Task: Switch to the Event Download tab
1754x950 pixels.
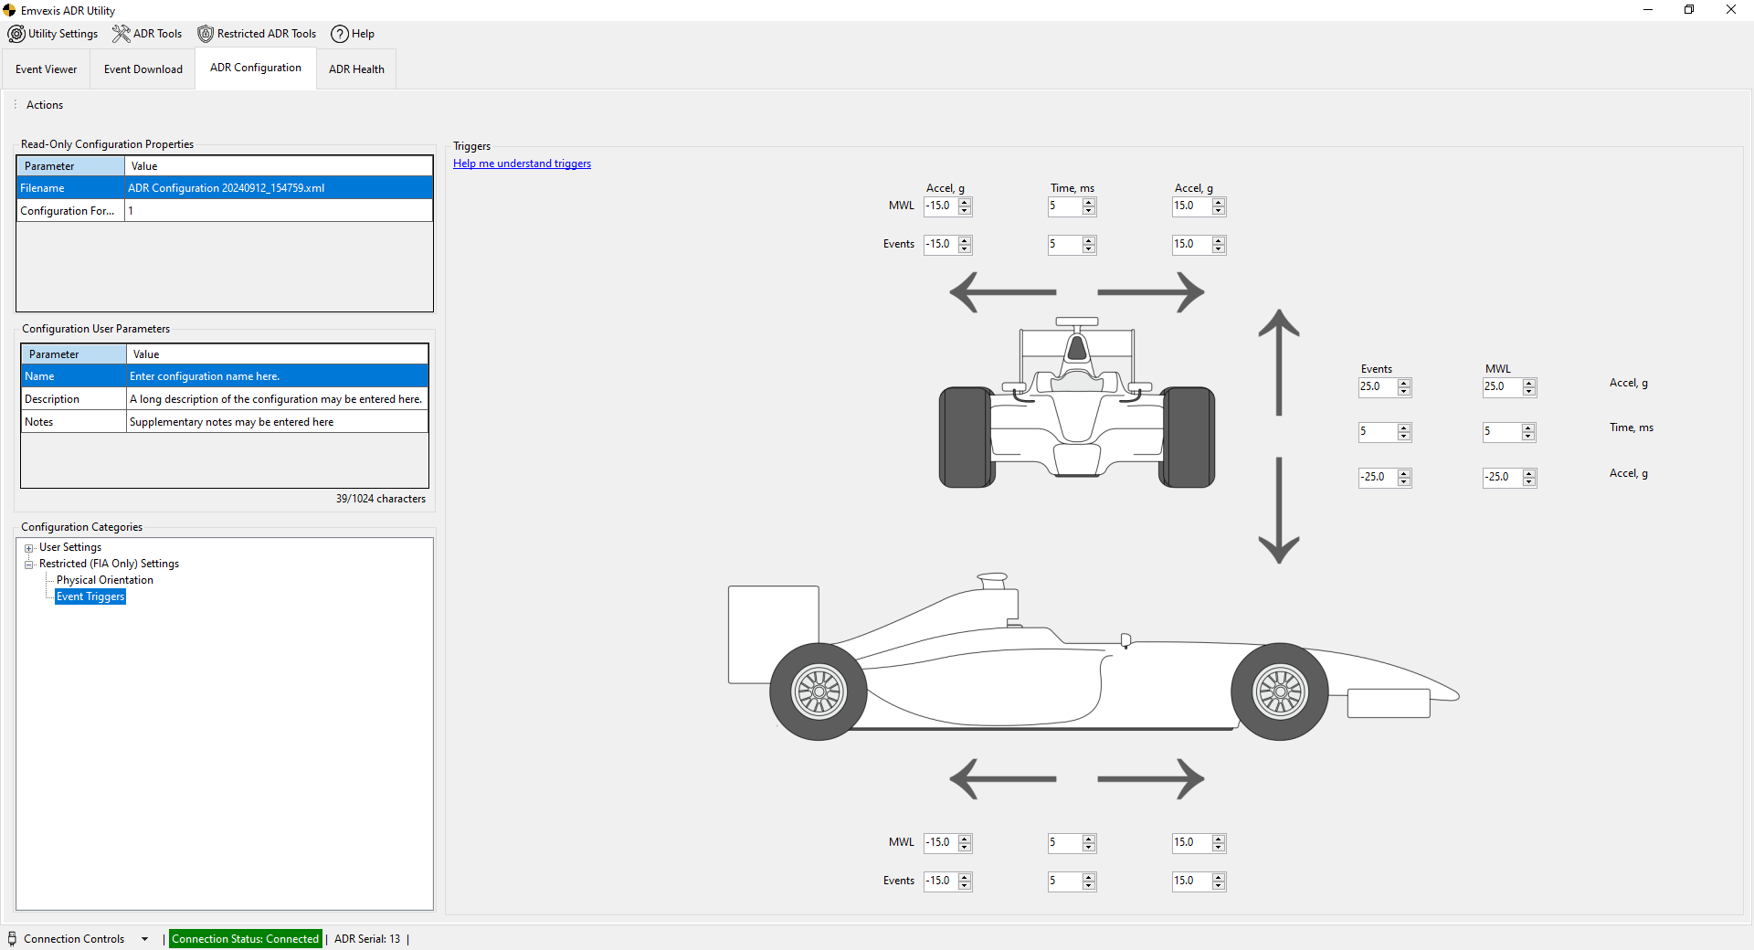Action: pyautogui.click(x=143, y=69)
